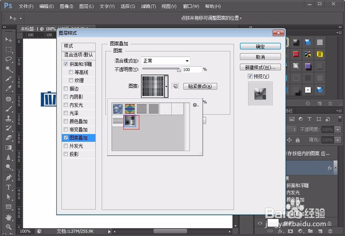The height and width of the screenshot is (236, 345).
Task: Select the Horizontal Type tool
Action: (x=9, y=187)
